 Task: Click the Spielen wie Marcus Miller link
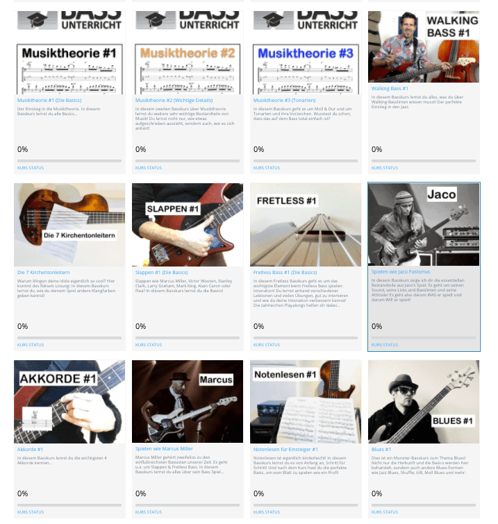tap(164, 449)
